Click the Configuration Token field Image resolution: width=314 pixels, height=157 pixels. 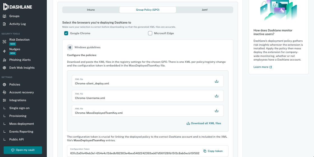coord(135,153)
